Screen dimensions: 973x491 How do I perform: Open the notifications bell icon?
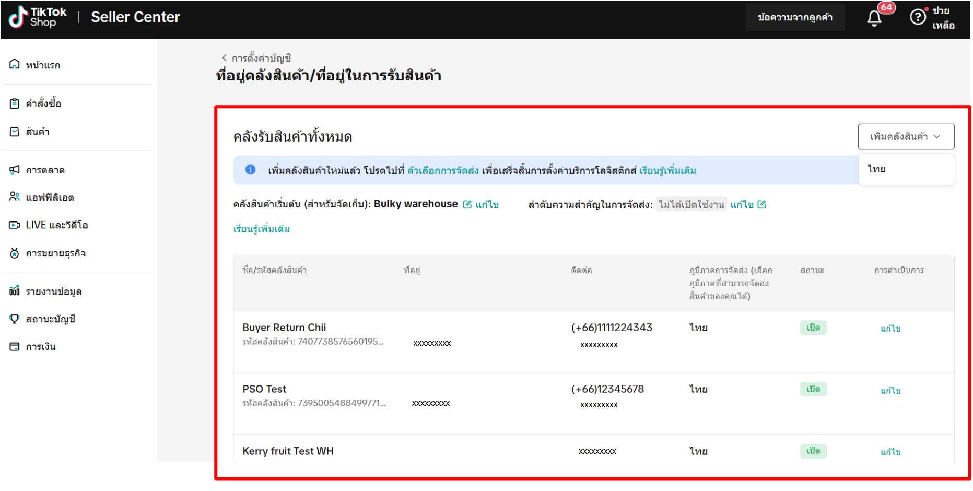(x=874, y=18)
